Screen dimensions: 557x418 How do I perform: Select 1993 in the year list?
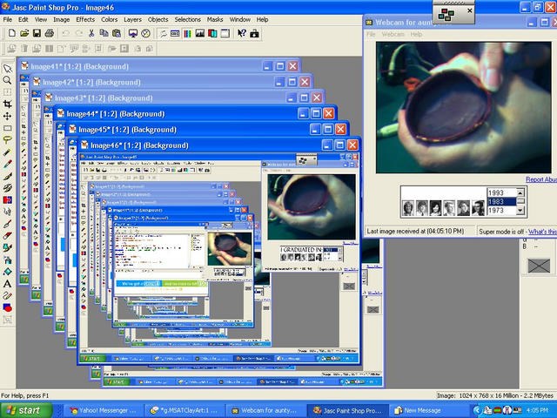[501, 192]
